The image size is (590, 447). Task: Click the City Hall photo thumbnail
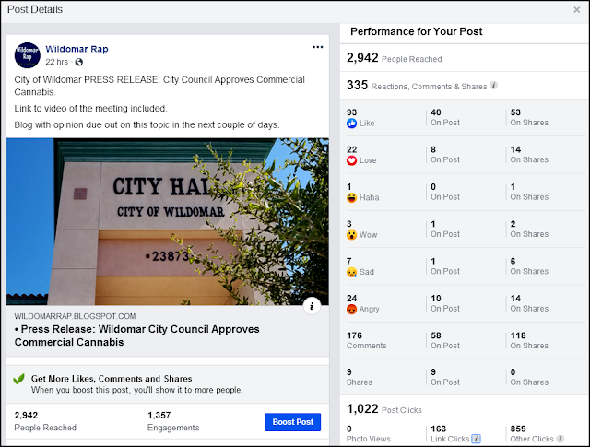(168, 221)
